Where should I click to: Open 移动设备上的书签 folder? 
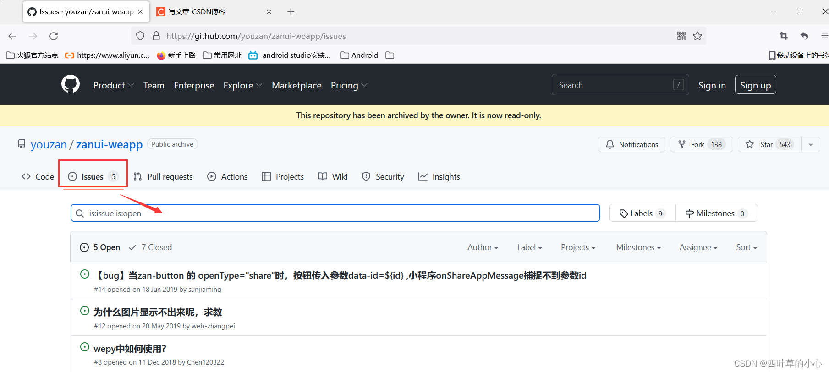tap(799, 55)
